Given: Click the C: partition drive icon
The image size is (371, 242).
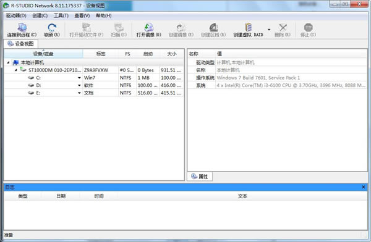Looking at the screenshot, I should tap(31, 78).
